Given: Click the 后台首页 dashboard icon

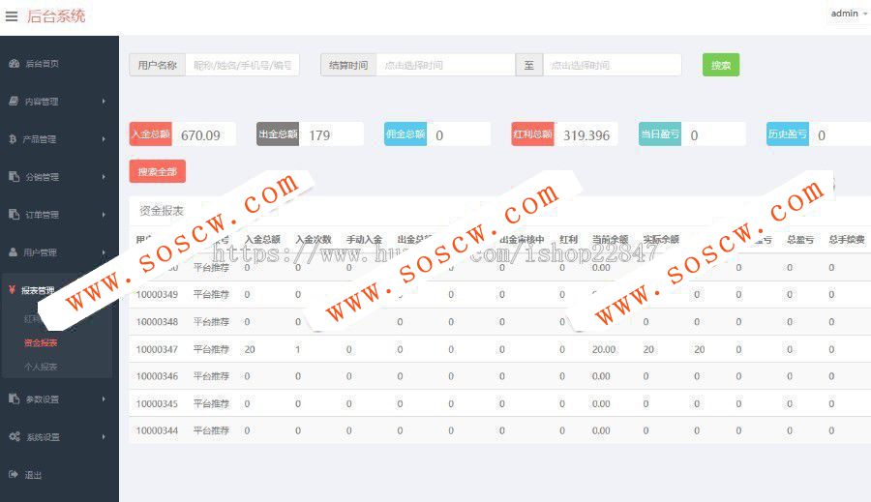Looking at the screenshot, I should pos(14,63).
